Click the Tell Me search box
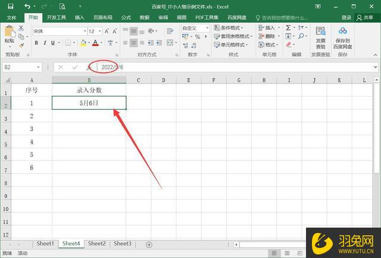The height and width of the screenshot is (258, 381). tap(282, 17)
